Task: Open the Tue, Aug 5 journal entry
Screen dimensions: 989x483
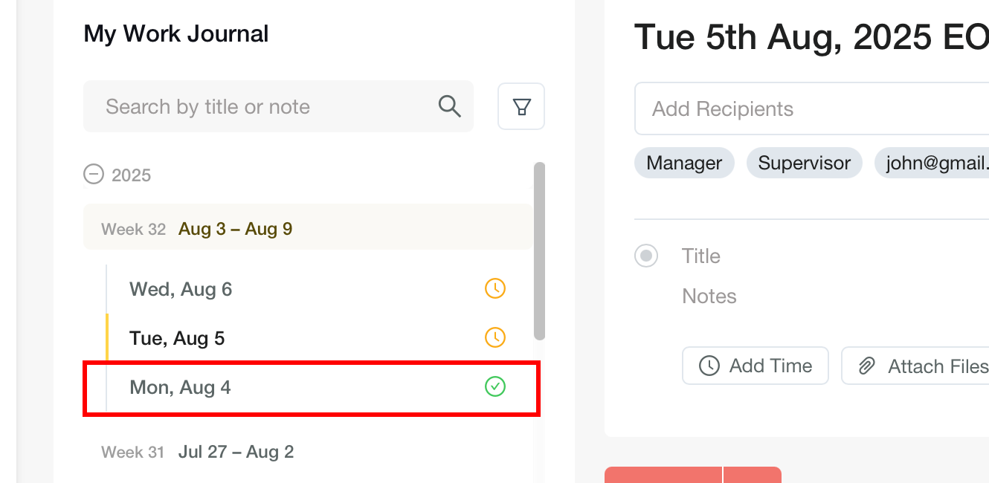Action: pos(177,338)
